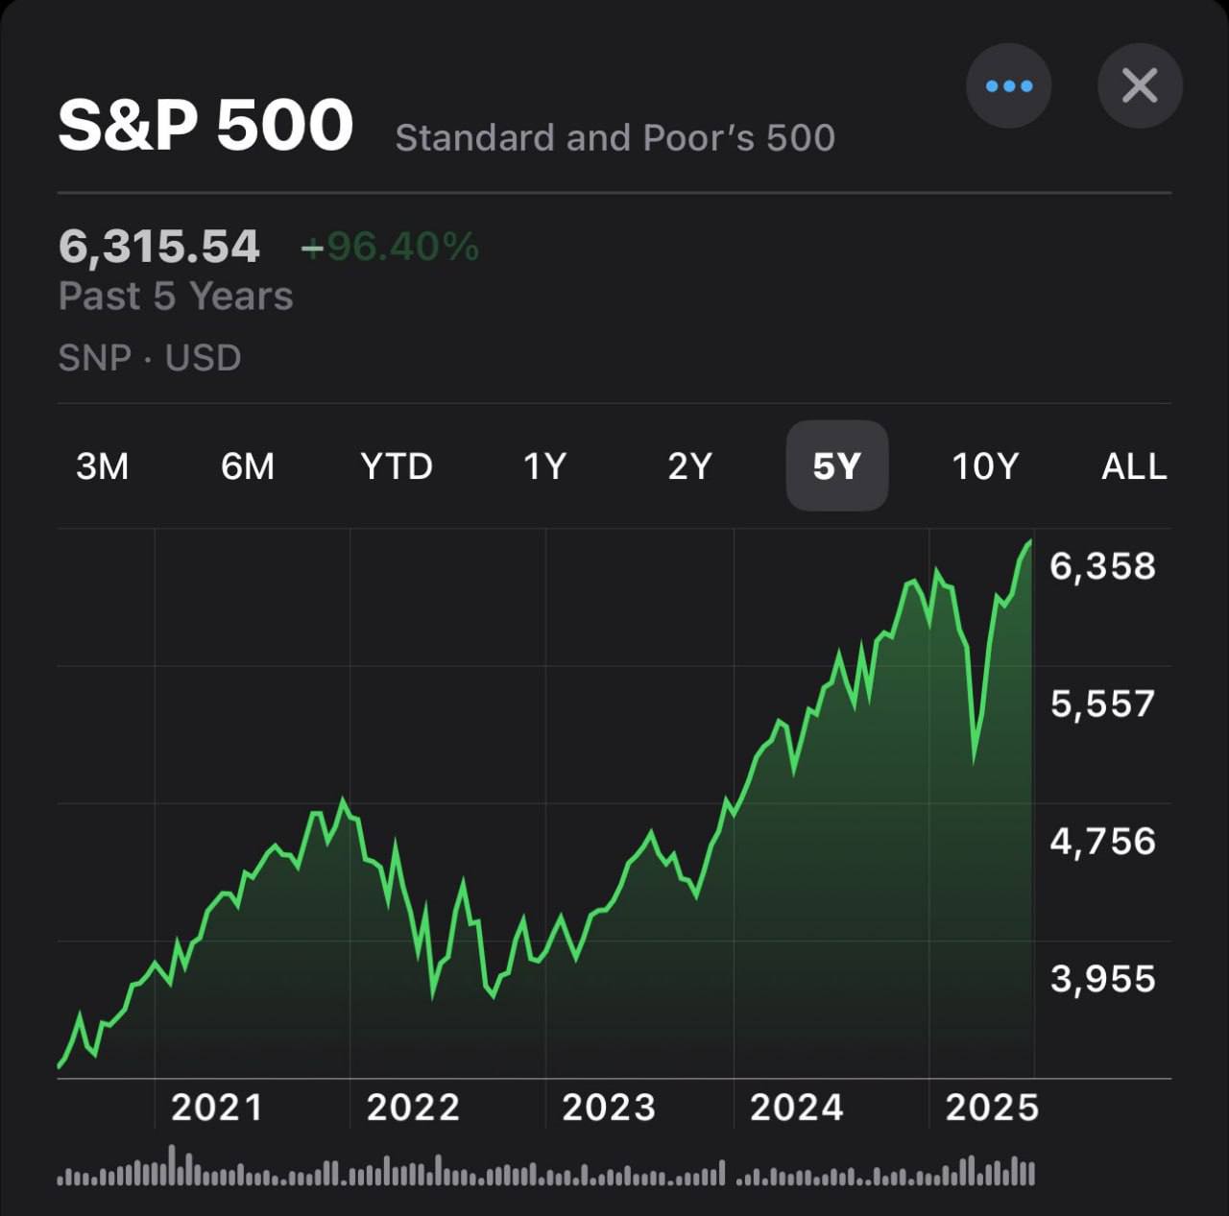1229x1216 pixels.
Task: Close the S&P 500 detail view
Action: pyautogui.click(x=1140, y=86)
